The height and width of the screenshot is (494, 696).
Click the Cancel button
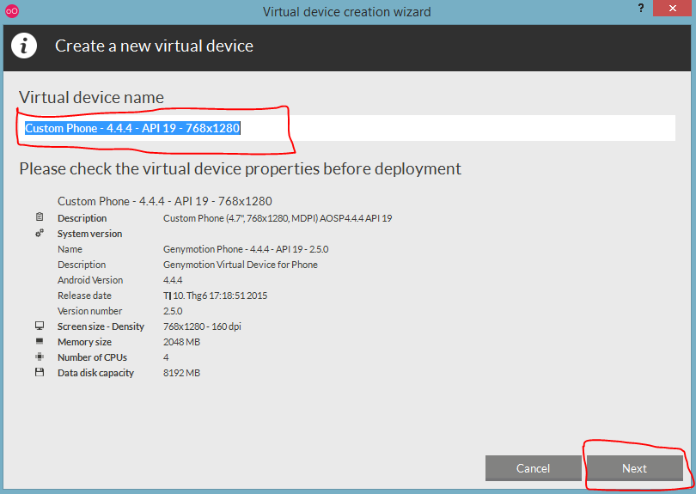tap(533, 468)
